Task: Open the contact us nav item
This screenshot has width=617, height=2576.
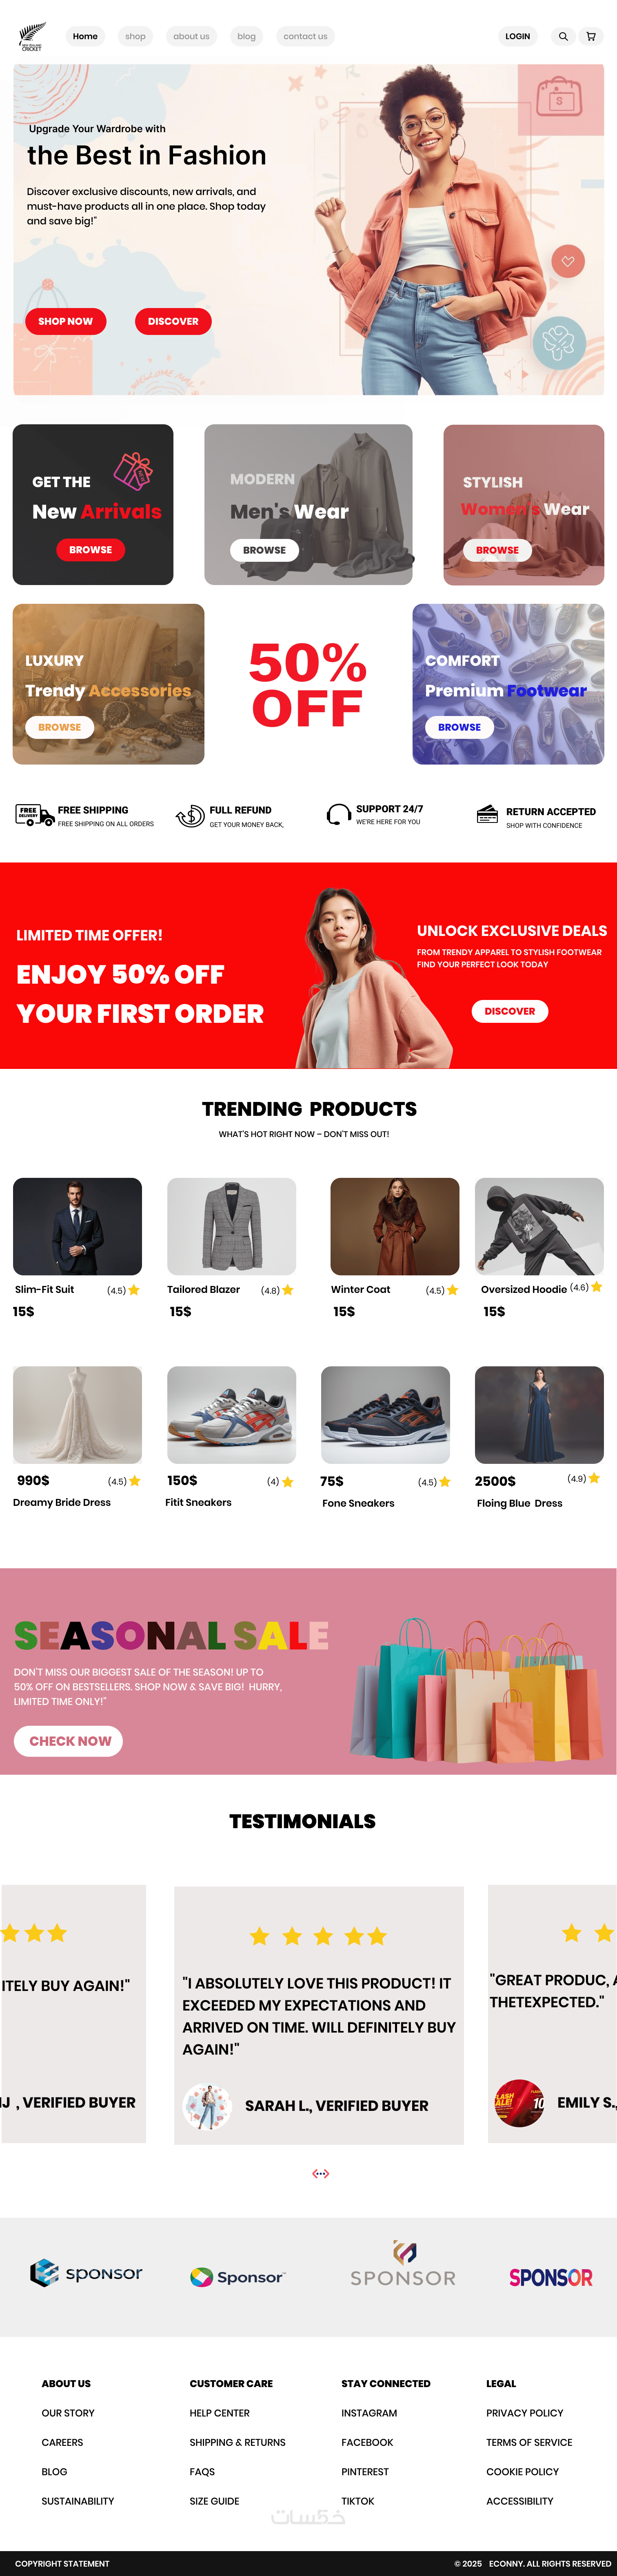Action: (x=305, y=36)
